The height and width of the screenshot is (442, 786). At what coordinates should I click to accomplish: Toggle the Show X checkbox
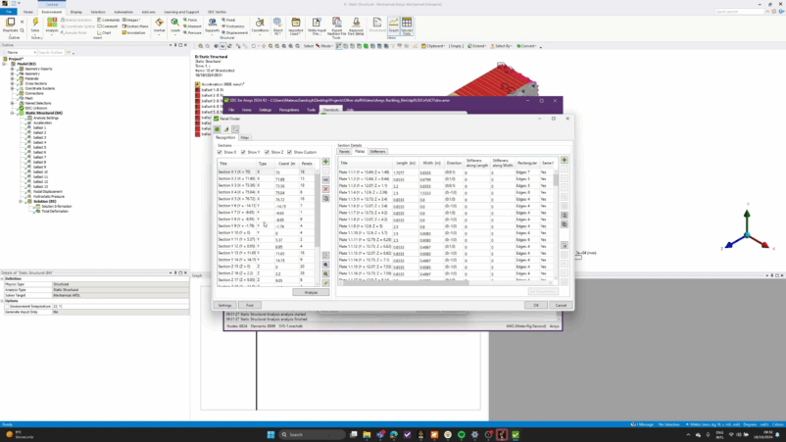[x=221, y=152]
